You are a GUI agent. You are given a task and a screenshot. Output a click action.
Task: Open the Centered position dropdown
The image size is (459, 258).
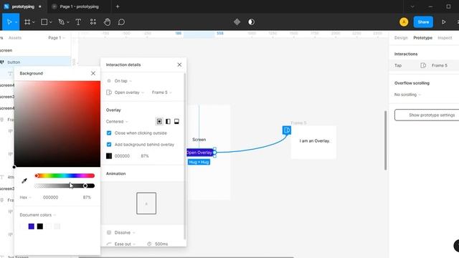117,121
